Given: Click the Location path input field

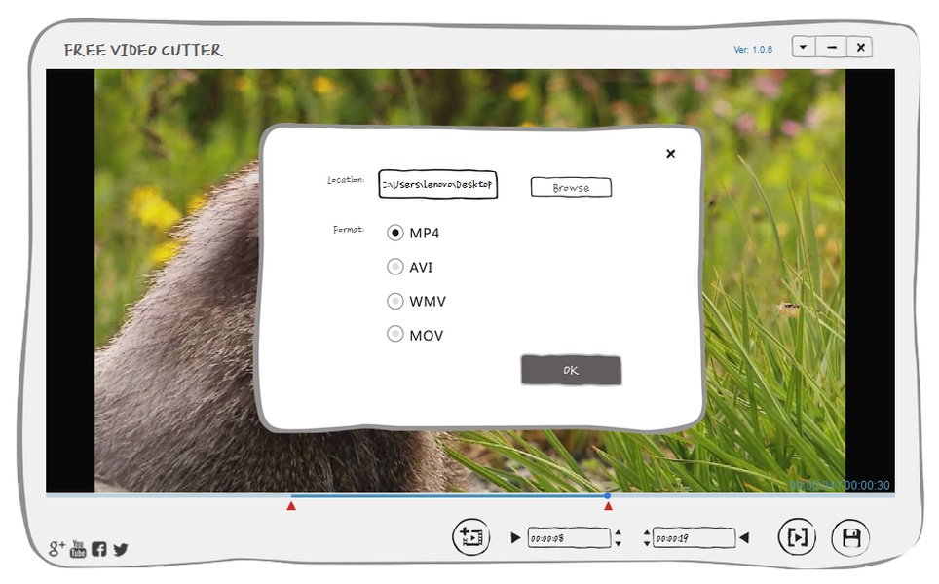Looking at the screenshot, I should 437,184.
